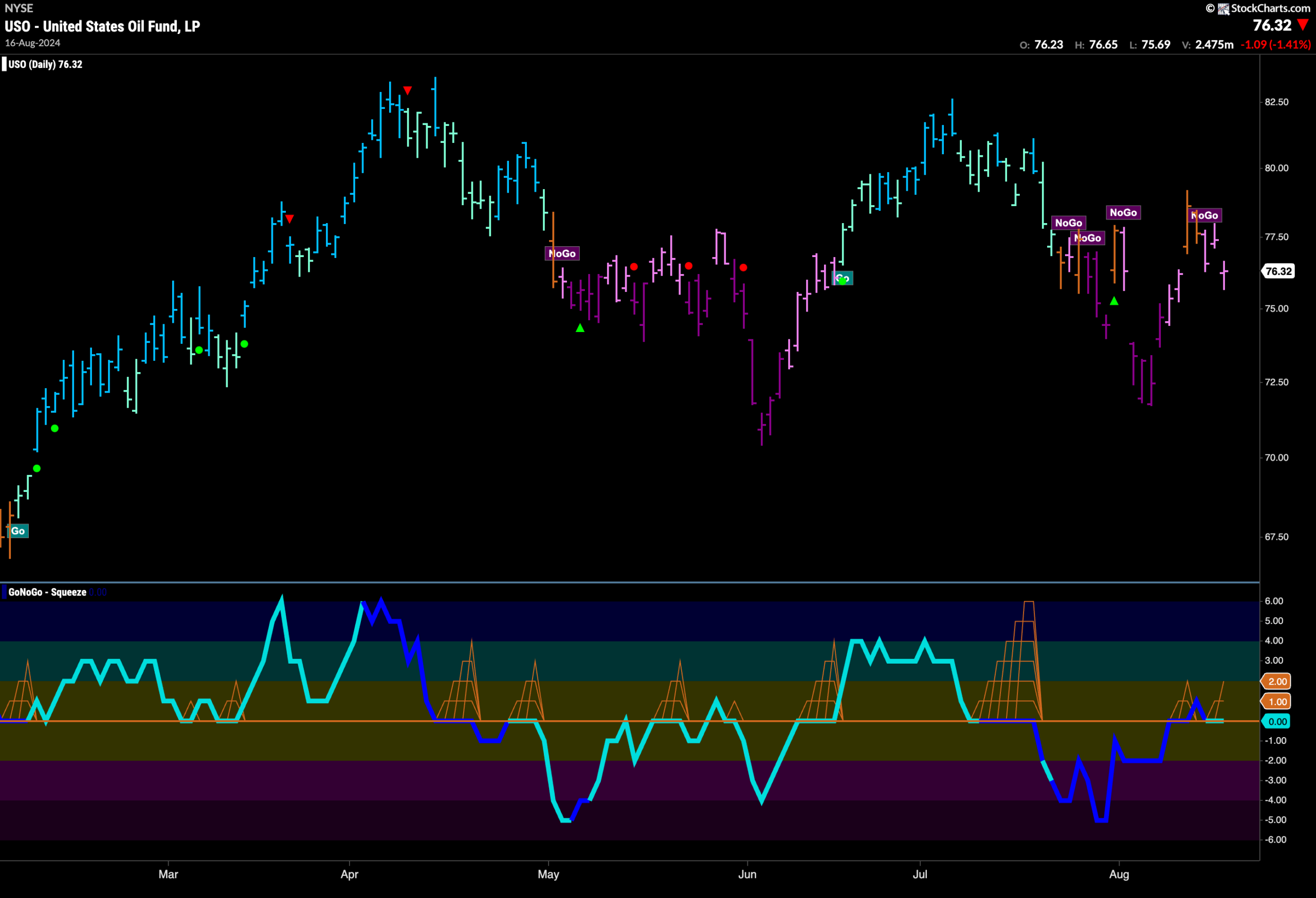Click the Jun label on the time axis

747,874
